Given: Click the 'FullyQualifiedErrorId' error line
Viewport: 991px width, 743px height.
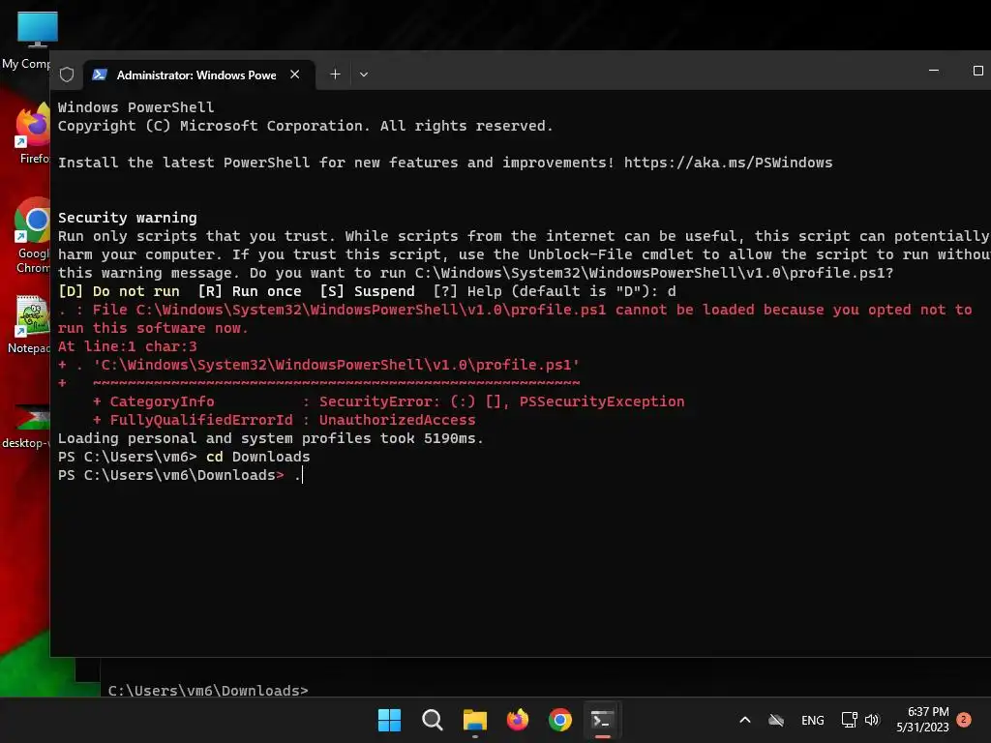Looking at the screenshot, I should point(284,420).
